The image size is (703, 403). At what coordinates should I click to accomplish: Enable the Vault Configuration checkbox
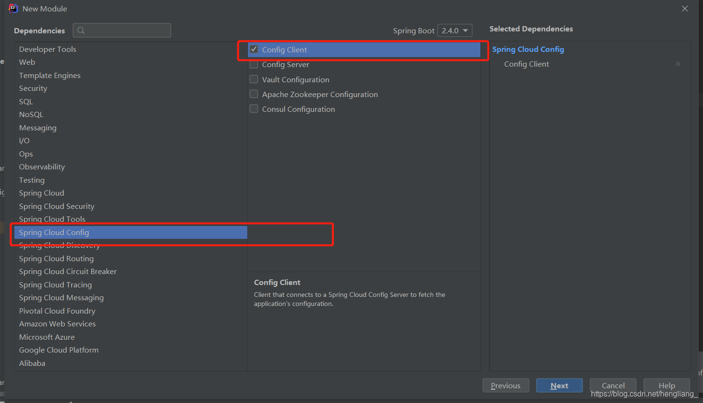point(254,79)
